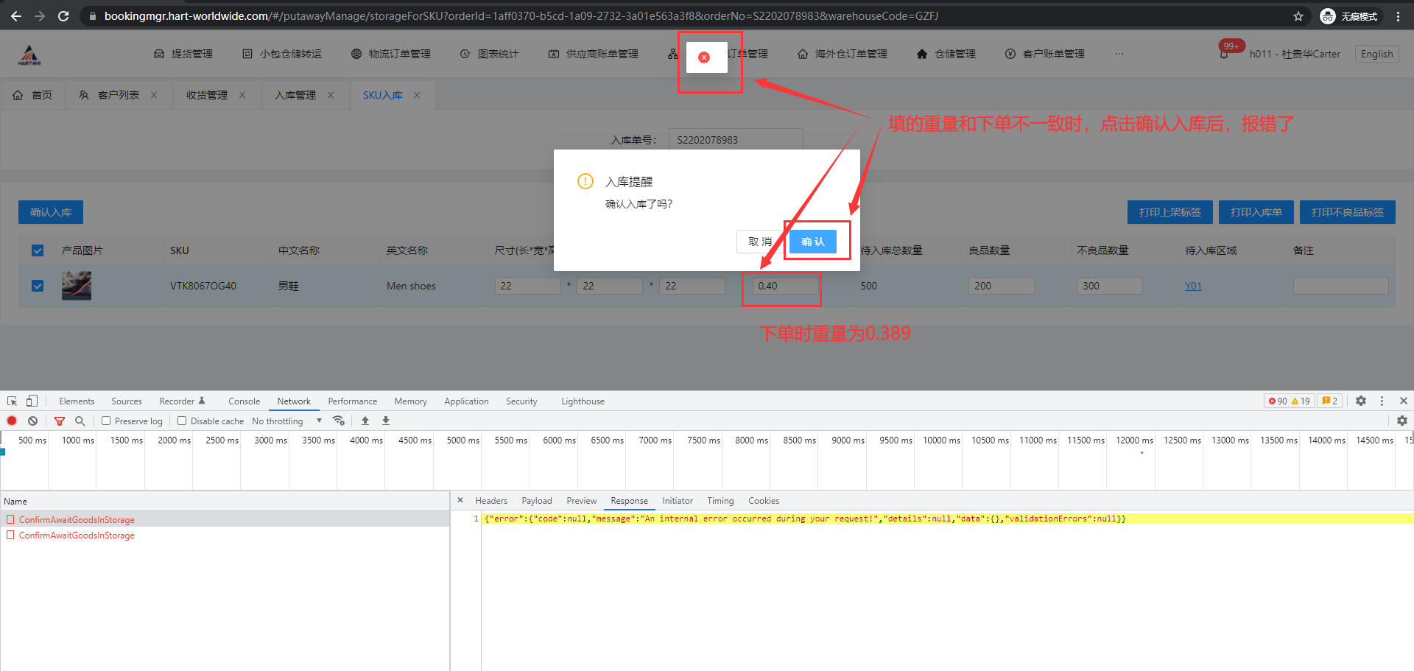Click the red network filter funnel icon
The height and width of the screenshot is (671, 1414).
coord(60,421)
